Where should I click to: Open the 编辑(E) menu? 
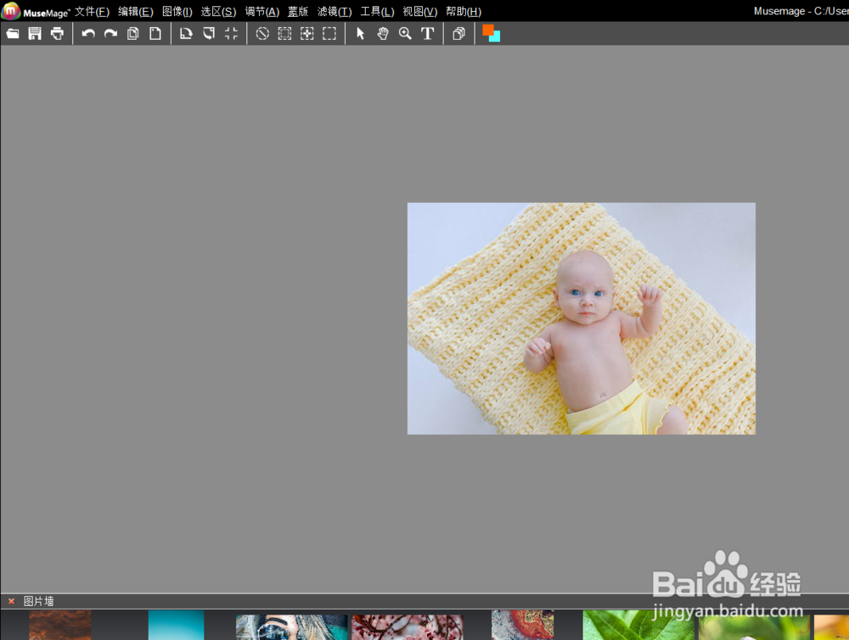pos(136,11)
